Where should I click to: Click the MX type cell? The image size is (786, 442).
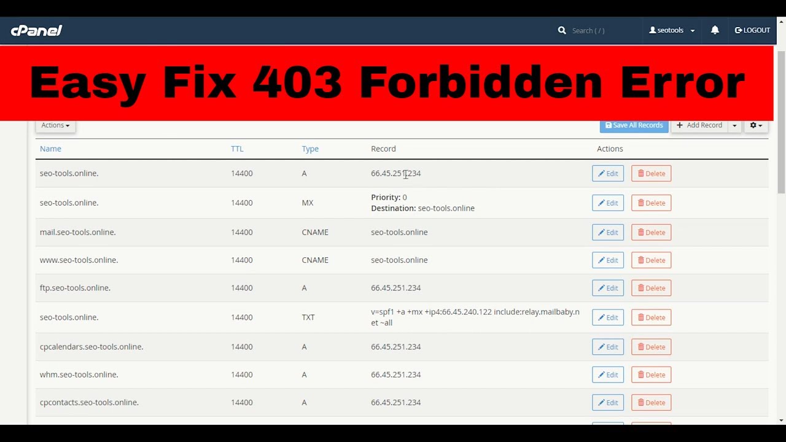click(308, 203)
